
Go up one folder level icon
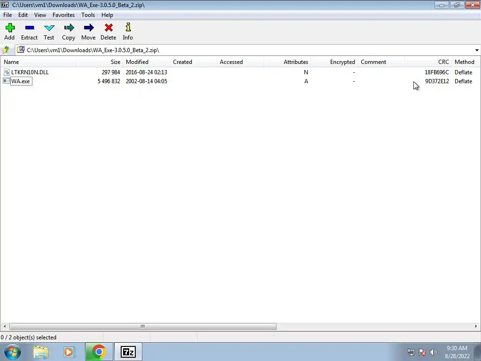tap(6, 50)
